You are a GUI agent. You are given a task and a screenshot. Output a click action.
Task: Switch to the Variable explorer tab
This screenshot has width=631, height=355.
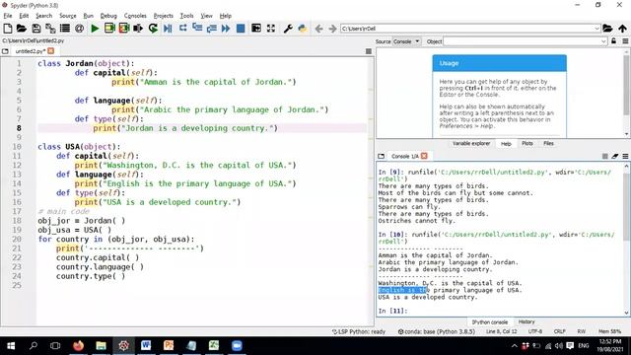pyautogui.click(x=471, y=143)
